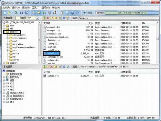Open the 帮助(H) menu
The height and width of the screenshot is (121, 161).
coord(56,8)
